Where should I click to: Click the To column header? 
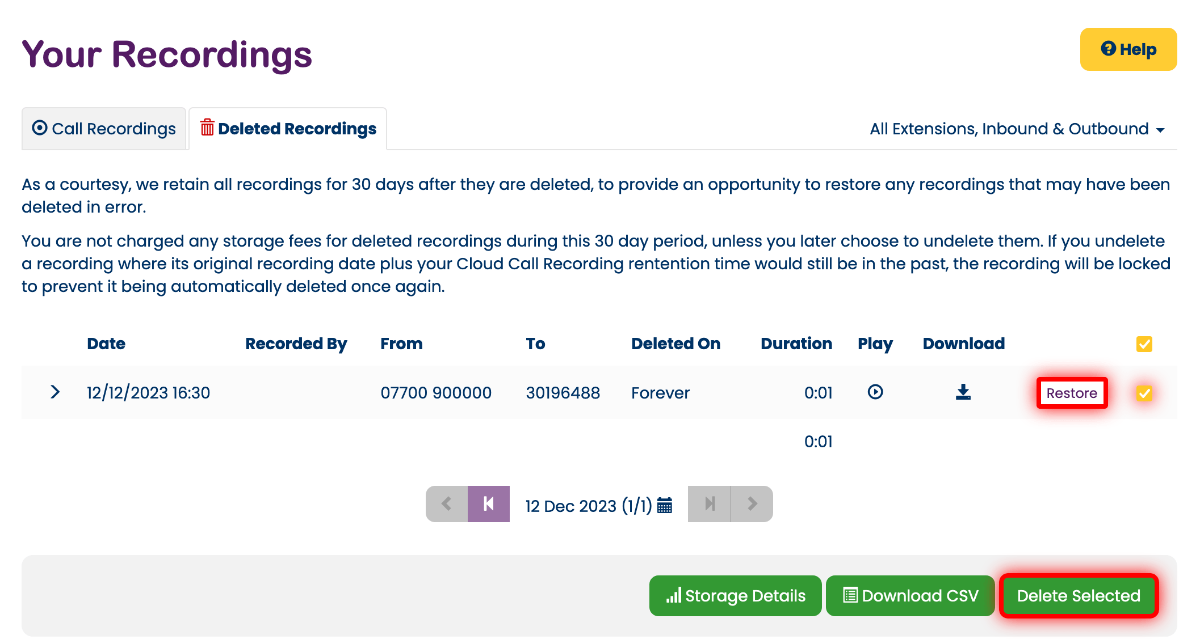[535, 344]
